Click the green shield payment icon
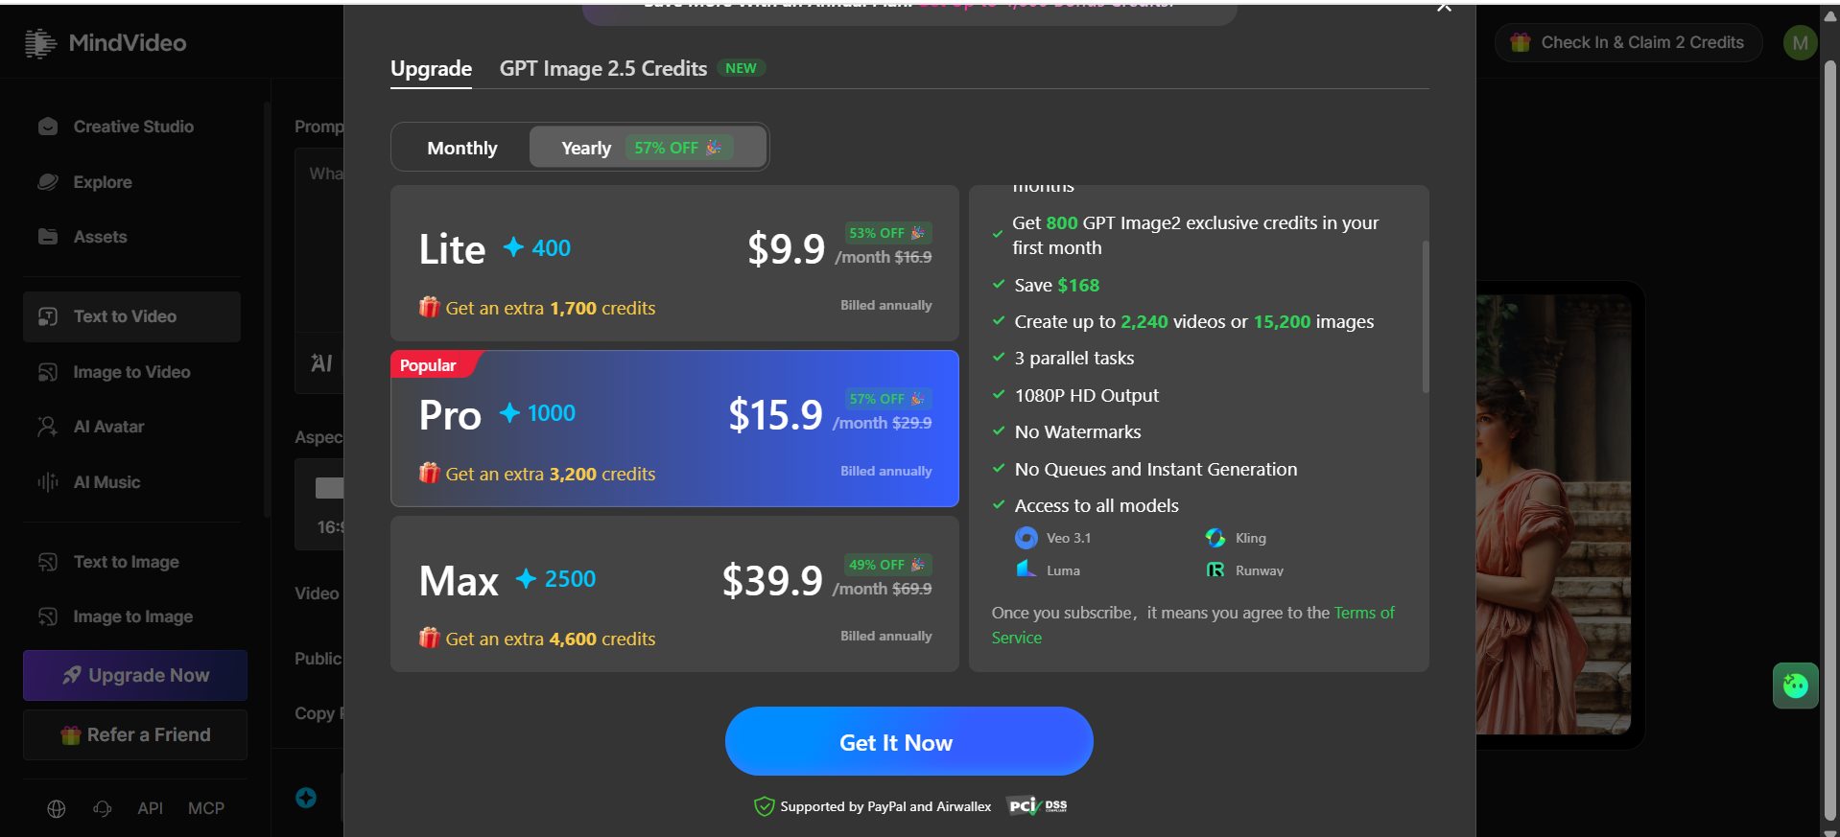The width and height of the screenshot is (1840, 837). click(765, 806)
